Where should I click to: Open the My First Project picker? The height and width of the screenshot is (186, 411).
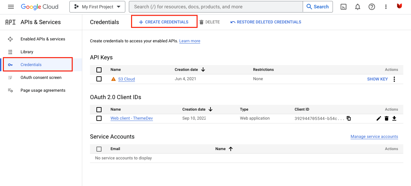tap(97, 6)
